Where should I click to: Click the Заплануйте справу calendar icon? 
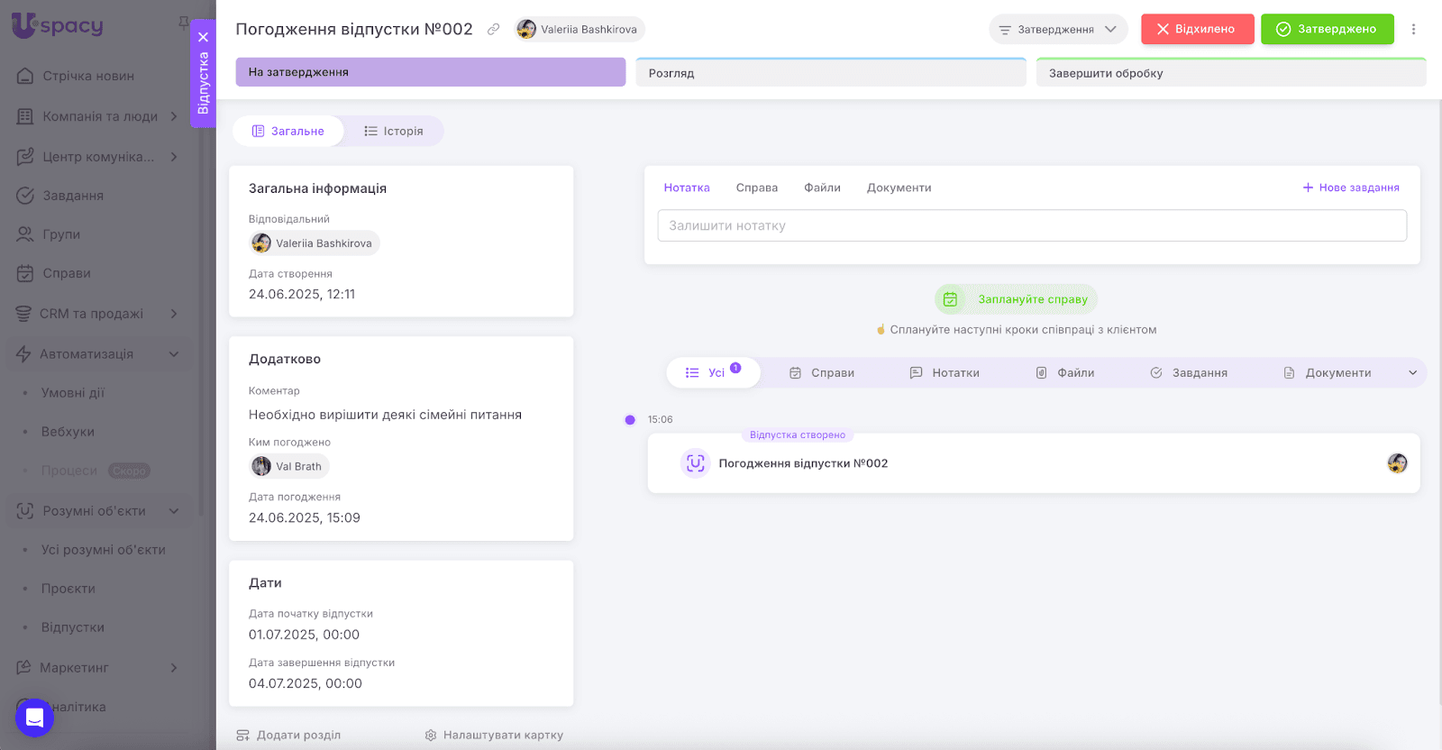coord(950,299)
